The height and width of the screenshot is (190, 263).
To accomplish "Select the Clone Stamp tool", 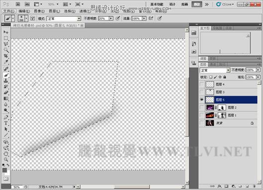I will [6, 81].
